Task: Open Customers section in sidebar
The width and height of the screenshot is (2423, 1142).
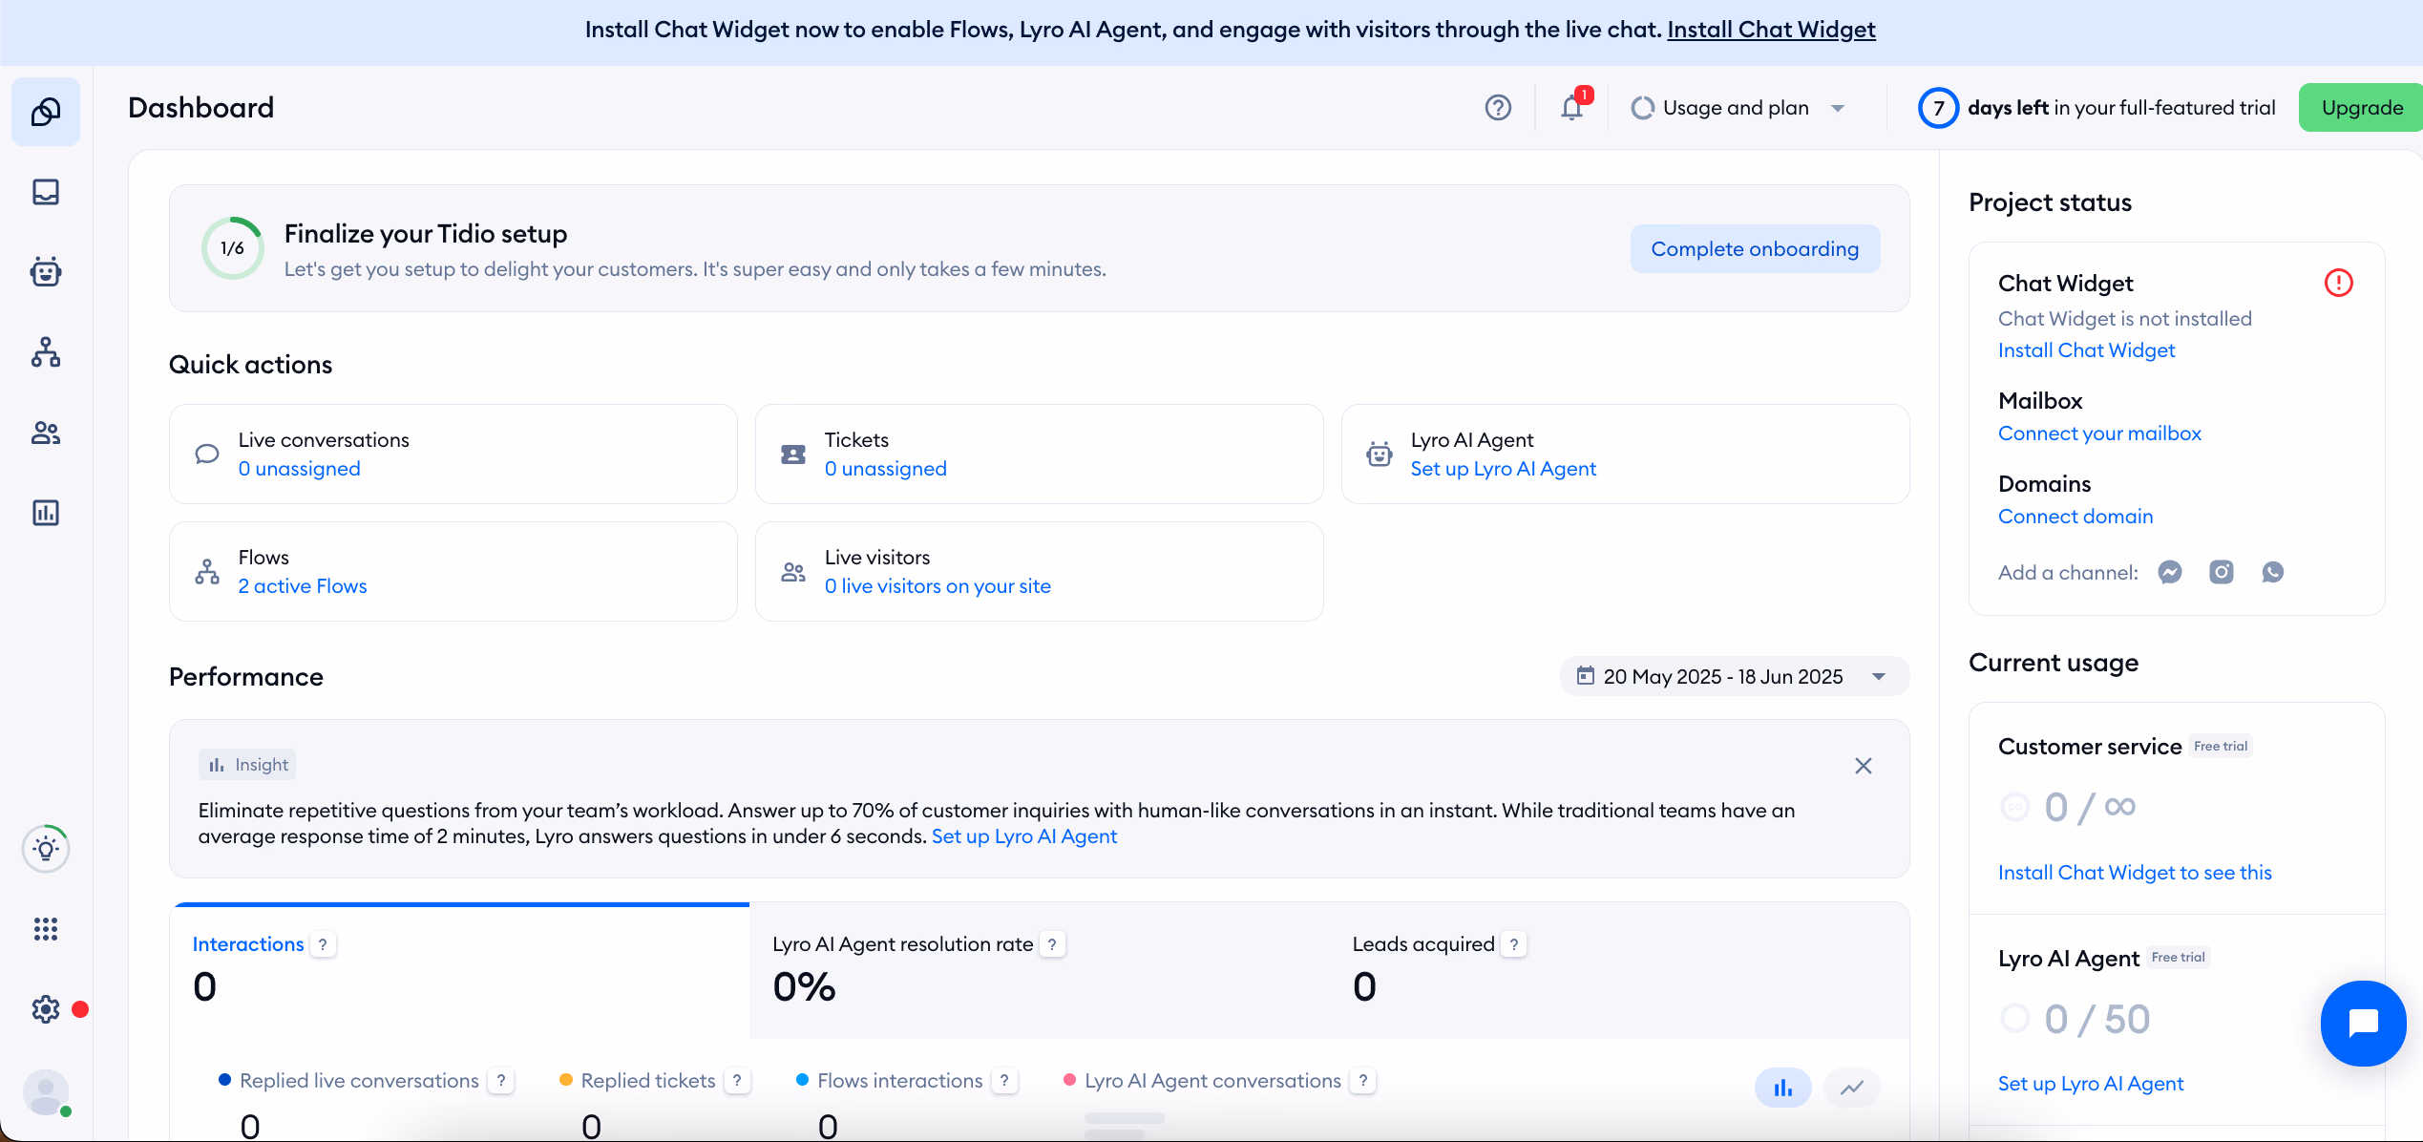Action: (46, 433)
